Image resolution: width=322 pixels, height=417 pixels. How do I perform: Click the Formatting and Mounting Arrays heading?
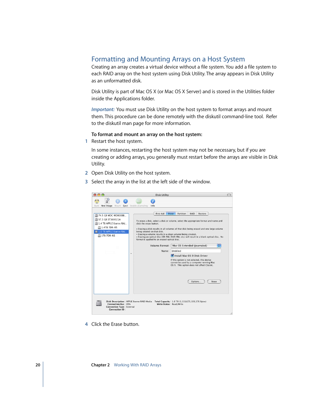point(168,59)
